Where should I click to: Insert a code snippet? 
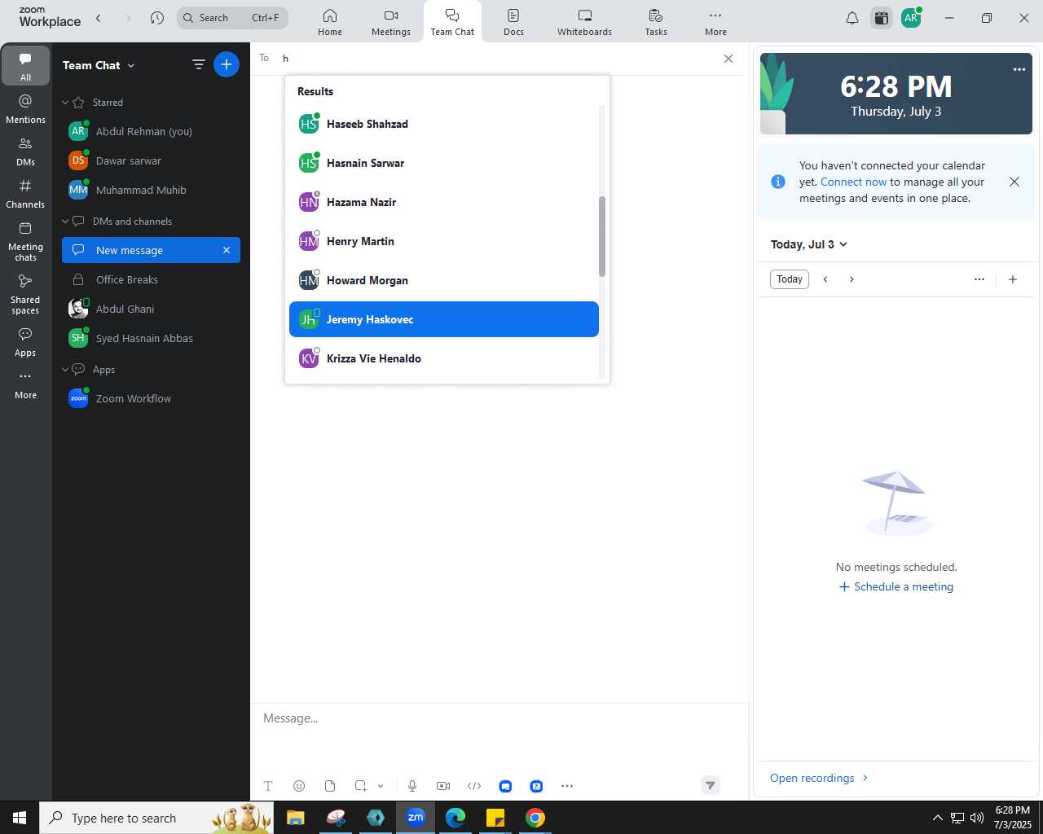(474, 786)
